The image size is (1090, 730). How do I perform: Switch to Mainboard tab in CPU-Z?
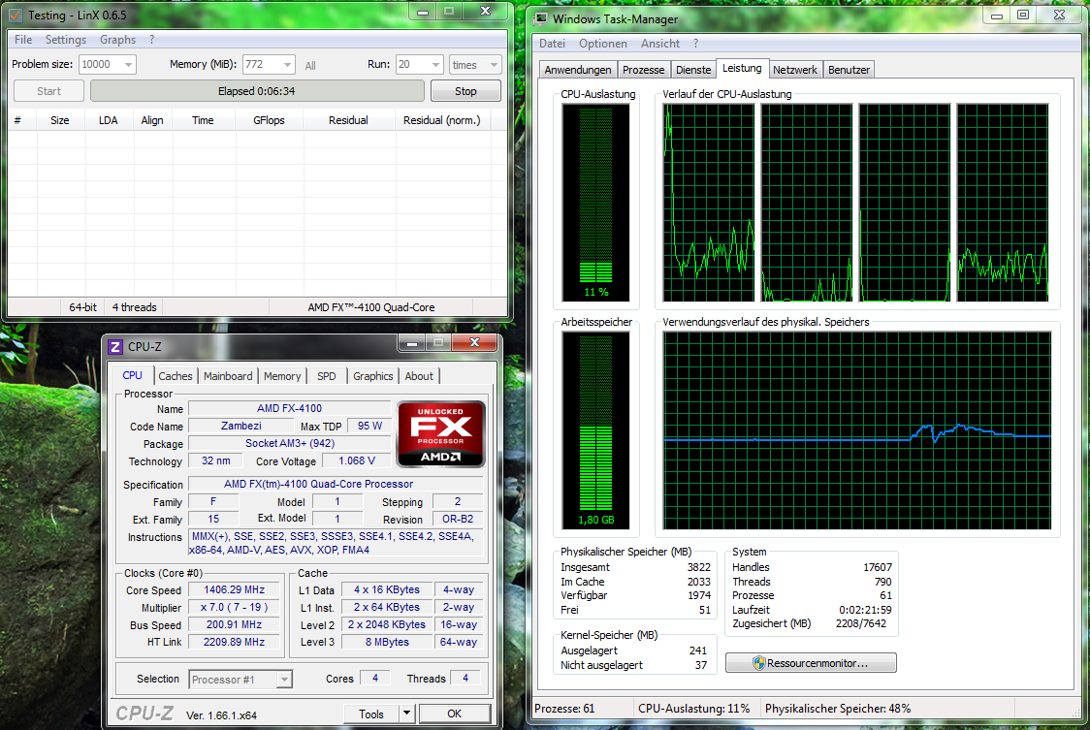pyautogui.click(x=228, y=376)
